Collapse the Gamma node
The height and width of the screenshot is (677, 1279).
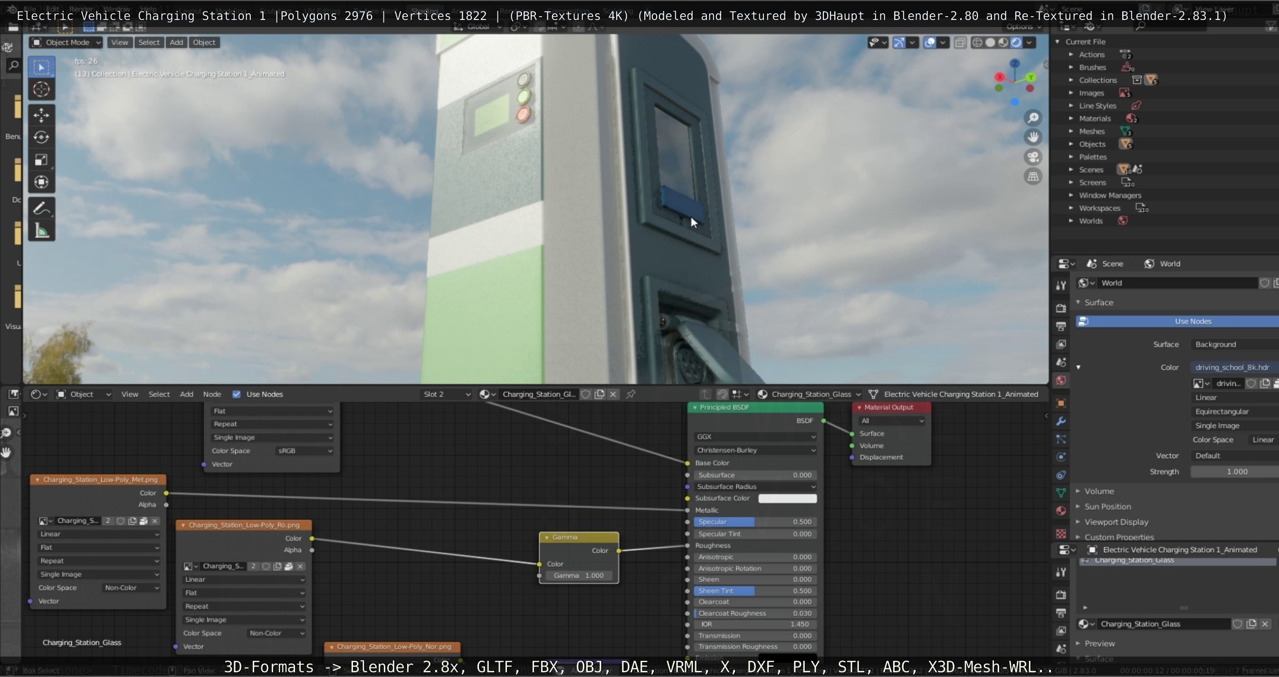pos(547,537)
